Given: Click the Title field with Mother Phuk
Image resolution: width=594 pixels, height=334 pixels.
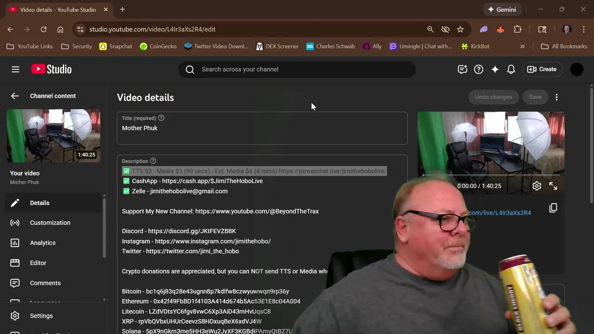Looking at the screenshot, I should point(262,128).
